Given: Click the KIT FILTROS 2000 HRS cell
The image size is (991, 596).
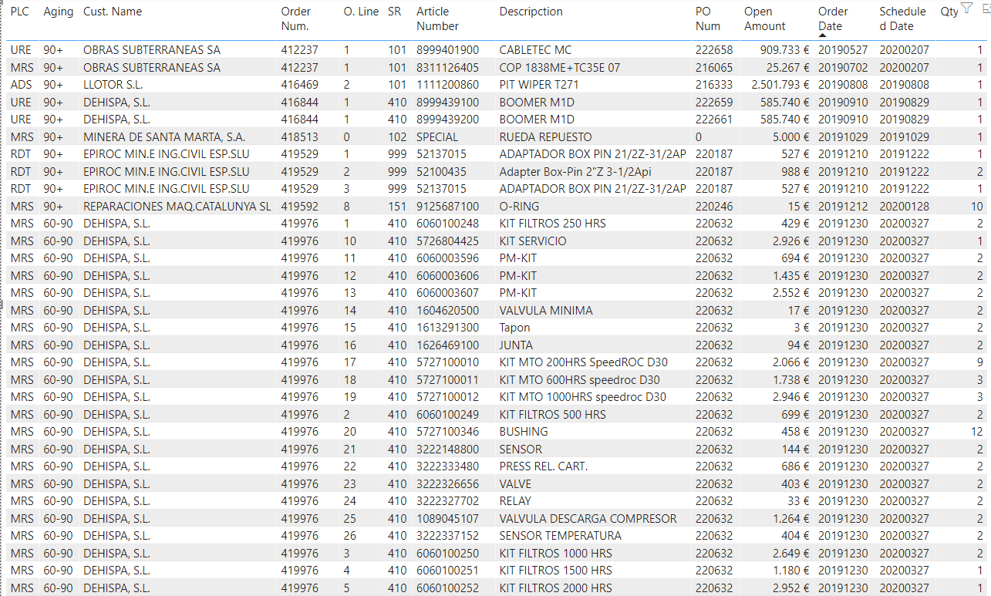Looking at the screenshot, I should tap(556, 588).
